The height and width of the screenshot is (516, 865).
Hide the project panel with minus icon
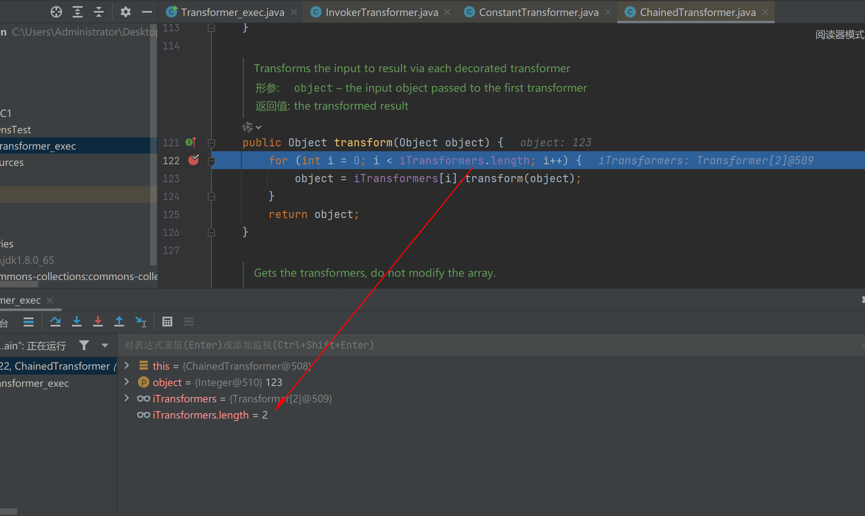147,12
